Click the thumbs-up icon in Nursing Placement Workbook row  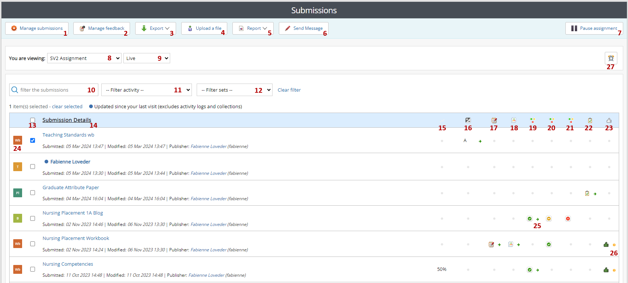[x=606, y=244]
